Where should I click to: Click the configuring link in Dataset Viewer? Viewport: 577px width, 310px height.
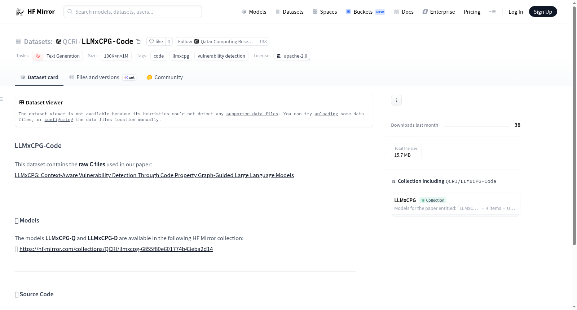tap(59, 120)
